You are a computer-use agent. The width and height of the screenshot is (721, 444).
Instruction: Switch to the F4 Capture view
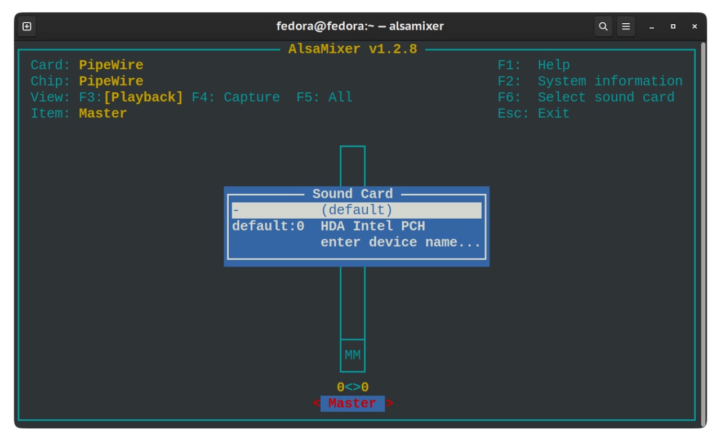point(236,97)
